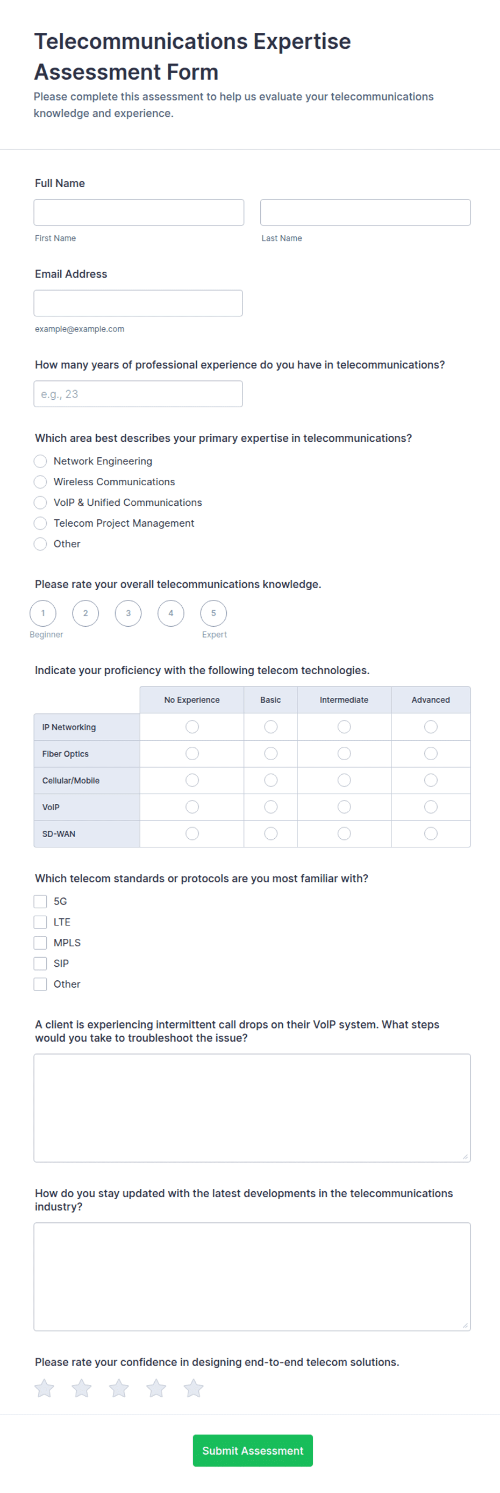Mark IP Networking as Advanced
Image resolution: width=500 pixels, height=1493 pixels.
(x=431, y=727)
